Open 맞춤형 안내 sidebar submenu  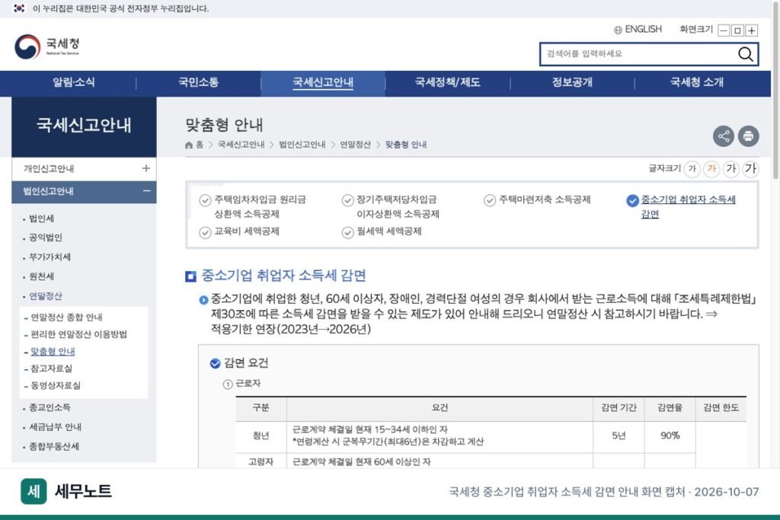[x=53, y=352]
